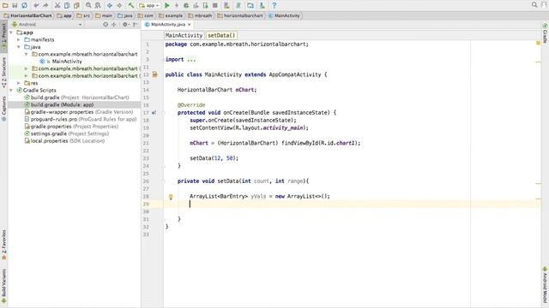Collapse the java folder arrow
This screenshot has width=549, height=308.
click(x=19, y=47)
